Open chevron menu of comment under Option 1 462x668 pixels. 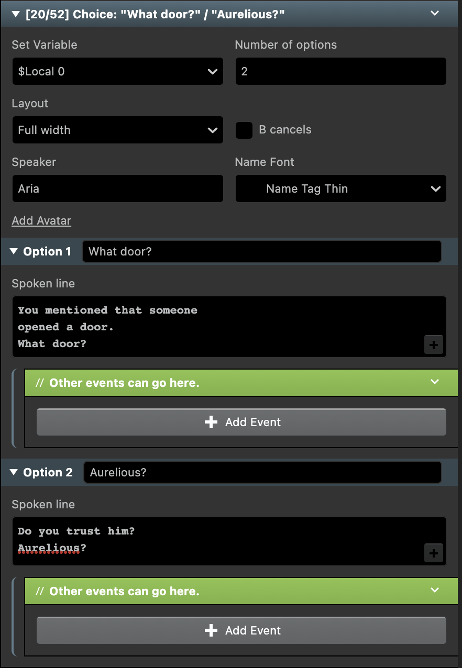(435, 382)
